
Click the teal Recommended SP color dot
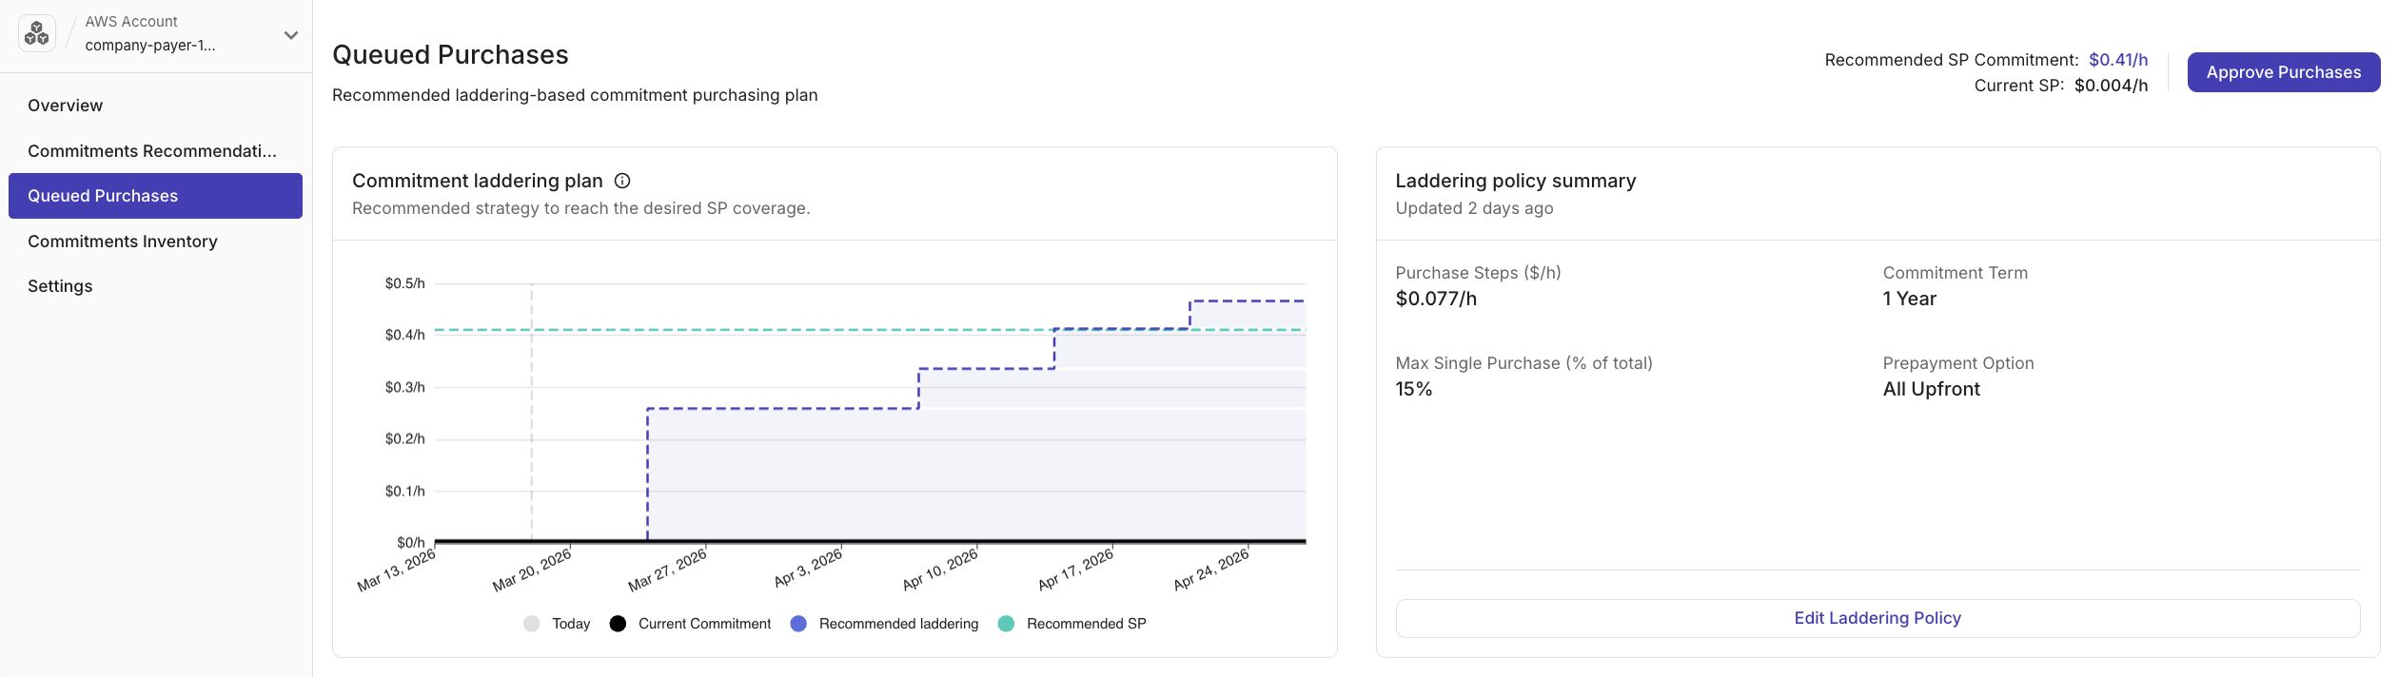coord(1004,623)
